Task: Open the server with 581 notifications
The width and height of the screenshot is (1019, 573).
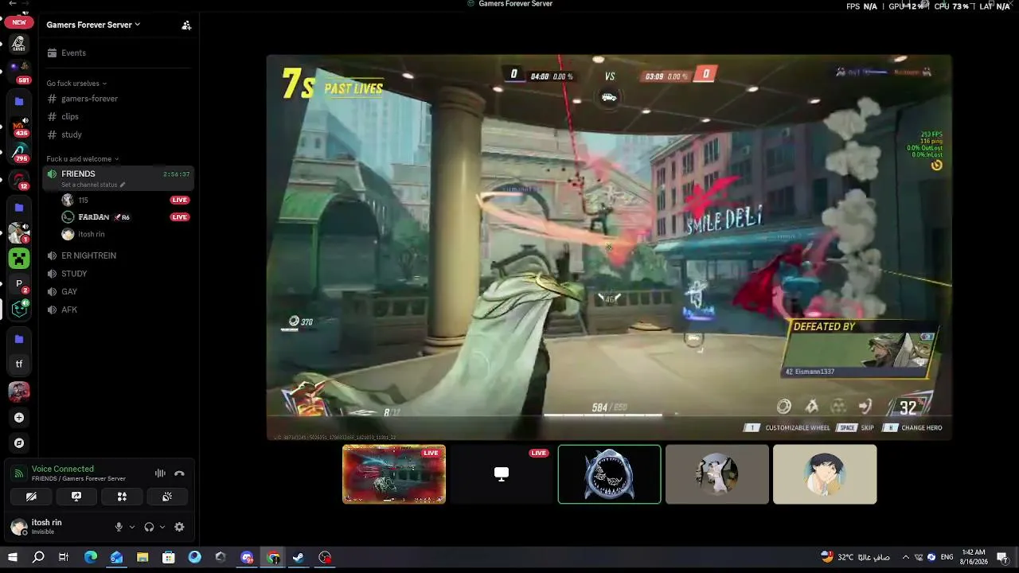Action: (x=19, y=71)
